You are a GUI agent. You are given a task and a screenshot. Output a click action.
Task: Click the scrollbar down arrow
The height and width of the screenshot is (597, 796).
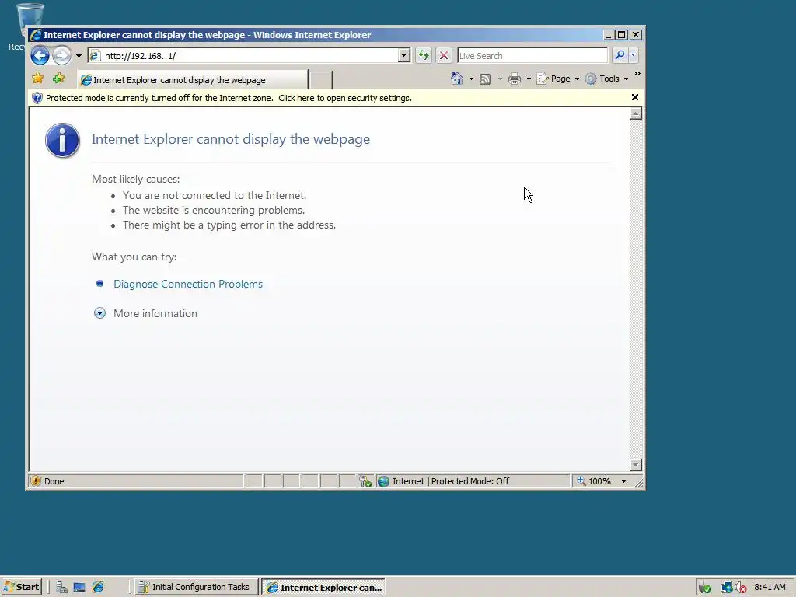636,465
